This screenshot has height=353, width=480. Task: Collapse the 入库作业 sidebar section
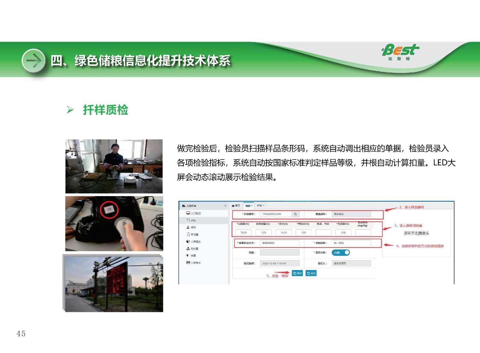[225, 206]
